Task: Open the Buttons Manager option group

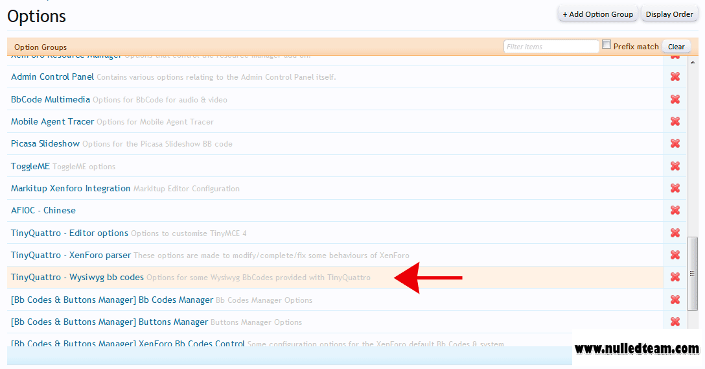Action: (x=110, y=322)
